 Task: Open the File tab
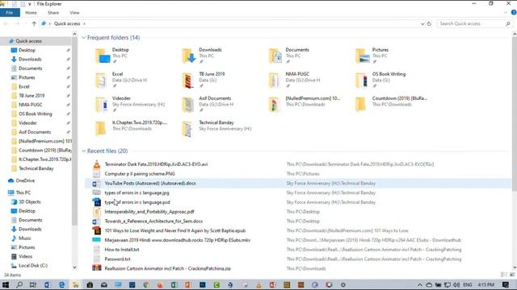pos(10,13)
